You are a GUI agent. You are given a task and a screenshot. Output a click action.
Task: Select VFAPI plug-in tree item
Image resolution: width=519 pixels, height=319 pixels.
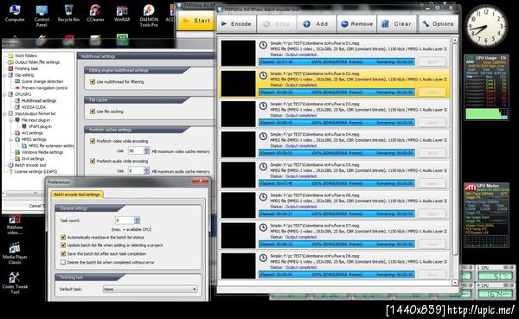click(x=40, y=126)
